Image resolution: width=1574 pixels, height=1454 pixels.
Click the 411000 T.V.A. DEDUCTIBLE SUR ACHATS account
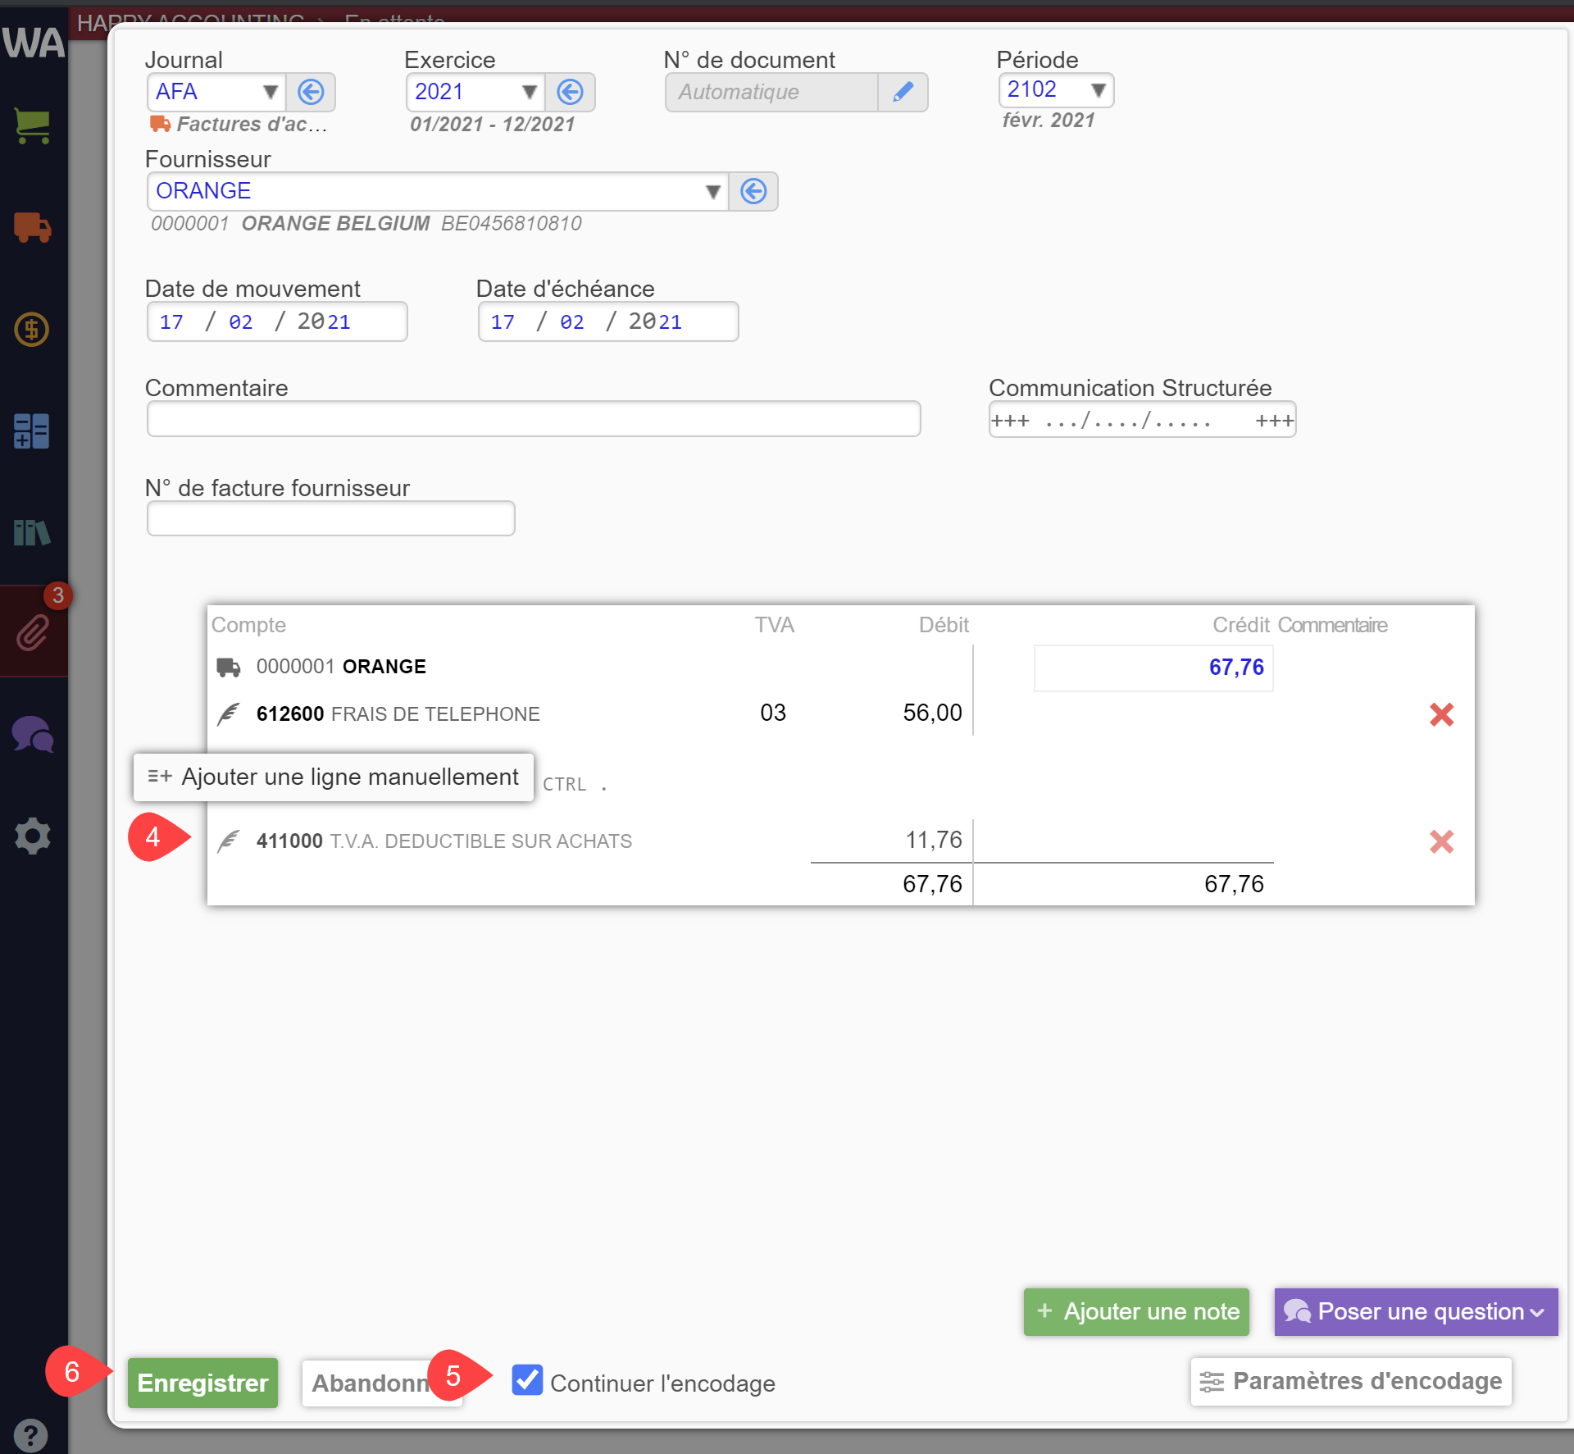pos(444,841)
